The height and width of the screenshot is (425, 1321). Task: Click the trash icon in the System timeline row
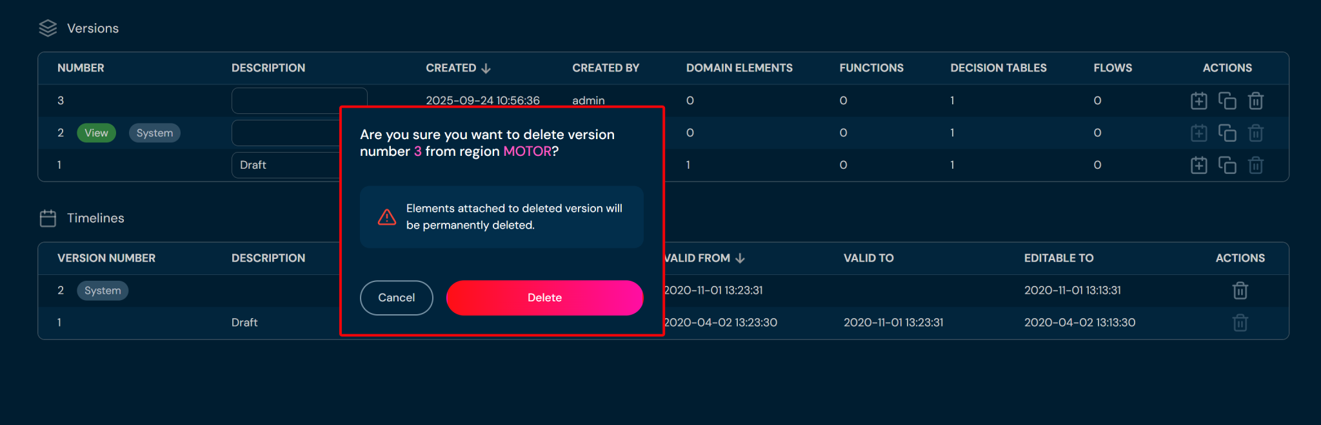point(1240,290)
